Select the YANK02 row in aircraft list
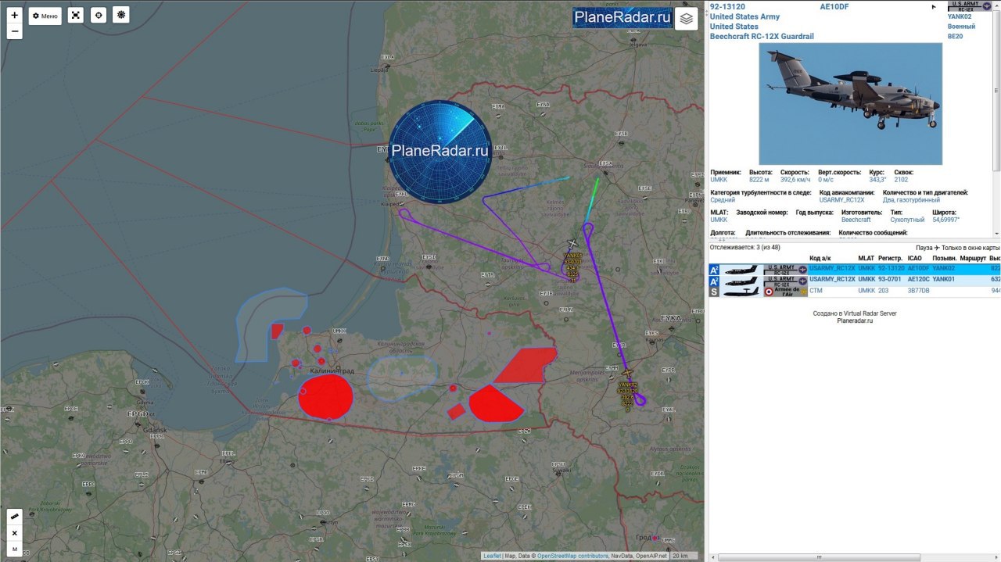The width and height of the screenshot is (1001, 562). click(x=854, y=269)
